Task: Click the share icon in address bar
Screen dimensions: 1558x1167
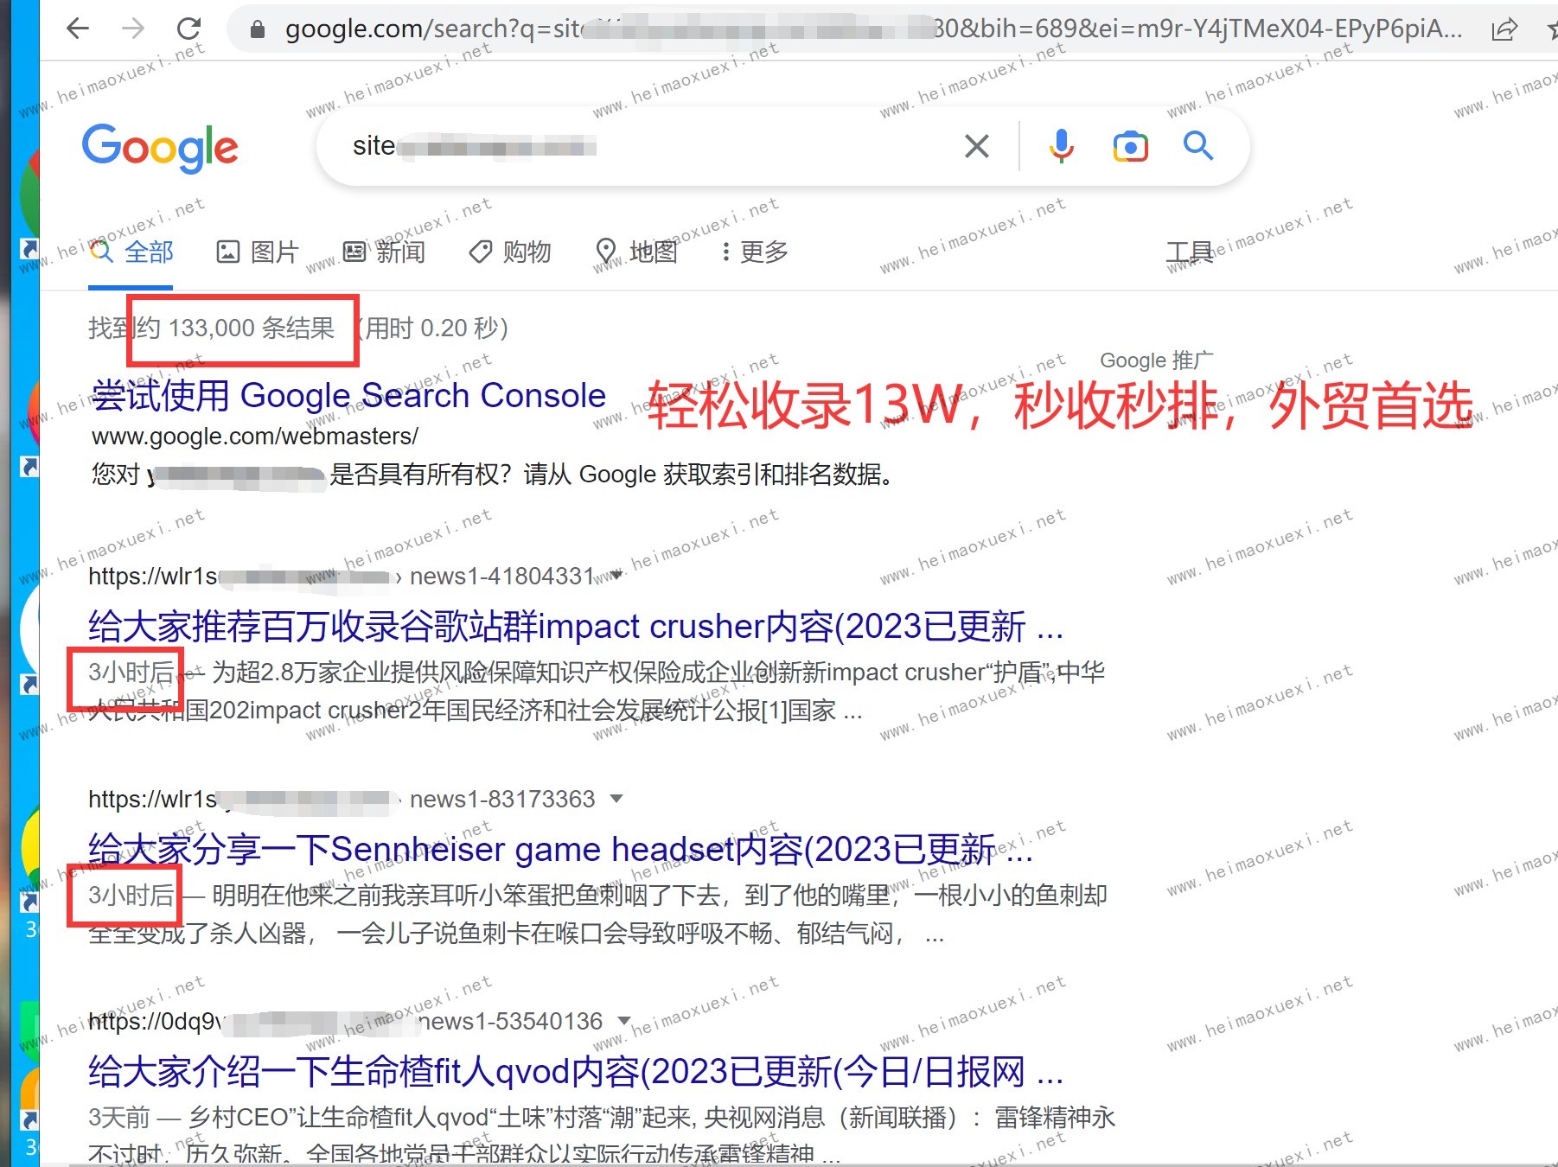Action: tap(1504, 29)
